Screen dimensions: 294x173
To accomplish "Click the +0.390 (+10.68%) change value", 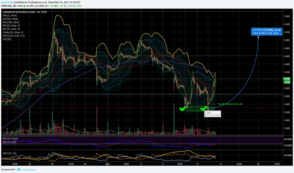I will pyautogui.click(x=35, y=6).
